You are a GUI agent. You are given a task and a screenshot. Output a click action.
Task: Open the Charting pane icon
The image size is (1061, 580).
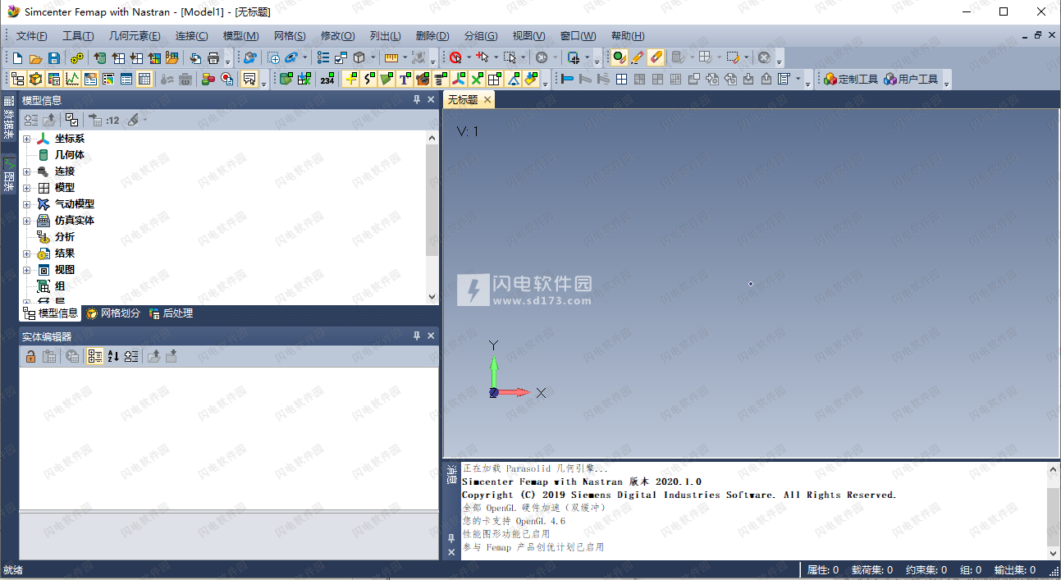(71, 80)
